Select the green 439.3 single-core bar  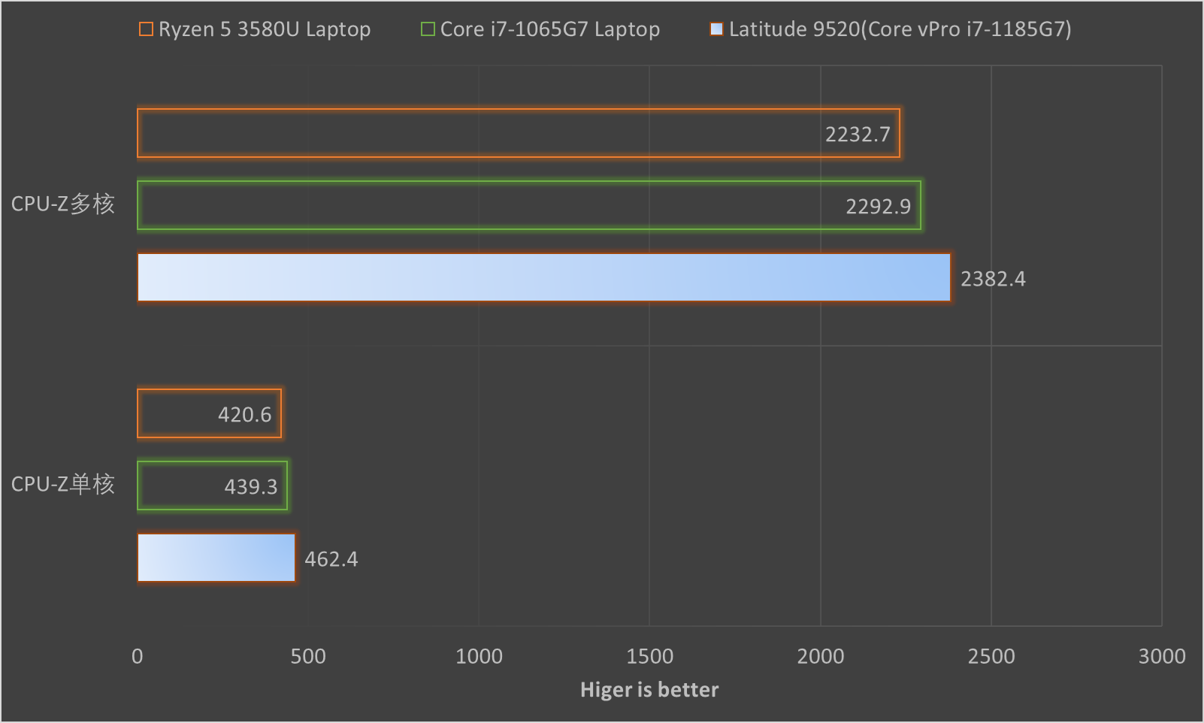click(x=213, y=485)
